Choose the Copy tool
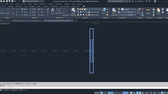This screenshot has width=168, height=94. [24, 12]
